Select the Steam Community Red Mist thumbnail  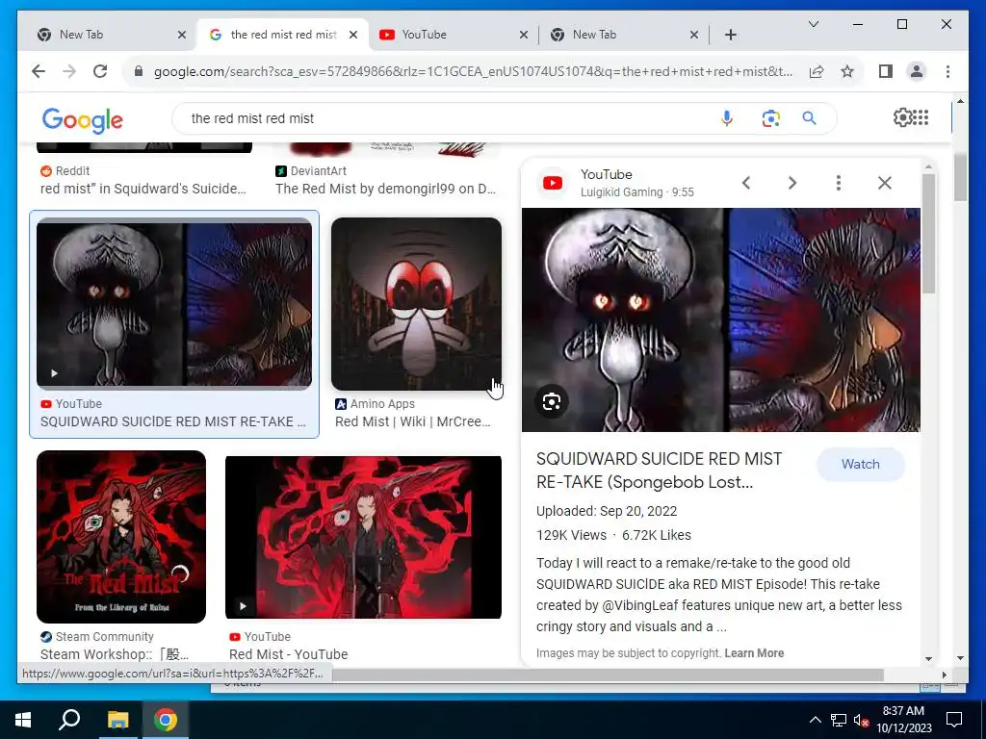click(121, 537)
